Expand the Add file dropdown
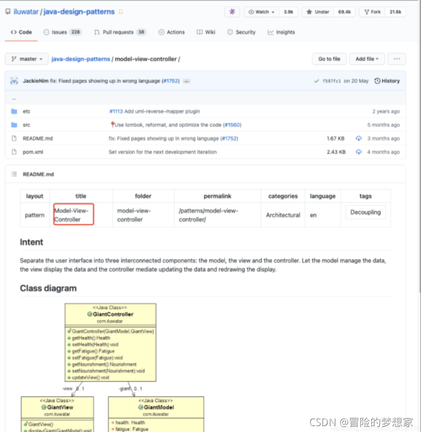Image resolution: width=421 pixels, height=432 pixels. 367,59
